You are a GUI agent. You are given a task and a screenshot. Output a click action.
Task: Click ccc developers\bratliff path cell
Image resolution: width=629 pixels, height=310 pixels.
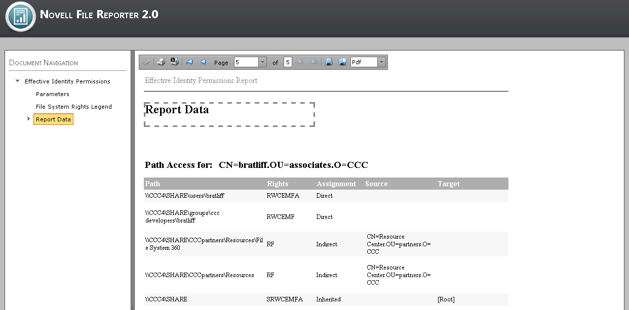[183, 217]
